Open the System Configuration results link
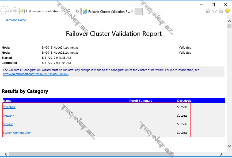Viewport: 232px width, 158px height. (x=17, y=133)
